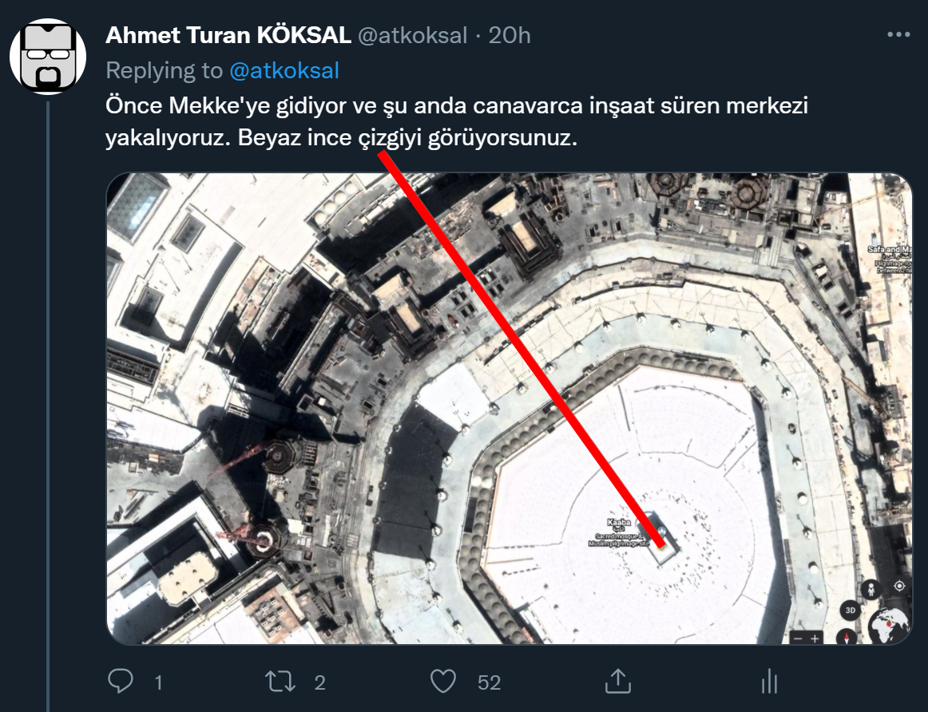The image size is (928, 712).
Task: Click the my-location target icon on map
Action: tap(899, 586)
